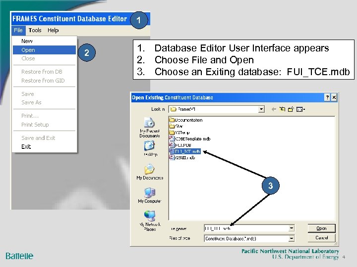Click the Cancel button in dialog
357x267 pixels.
[x=321, y=238]
